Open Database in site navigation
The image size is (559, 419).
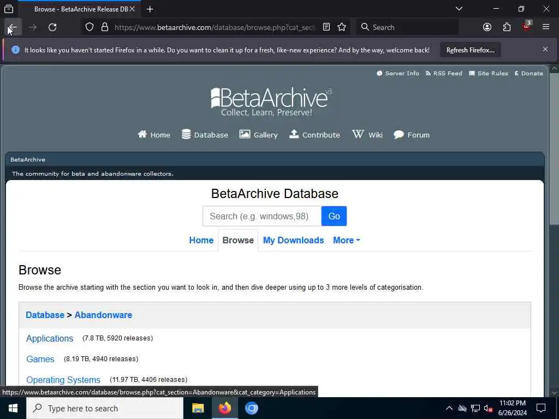click(x=205, y=135)
